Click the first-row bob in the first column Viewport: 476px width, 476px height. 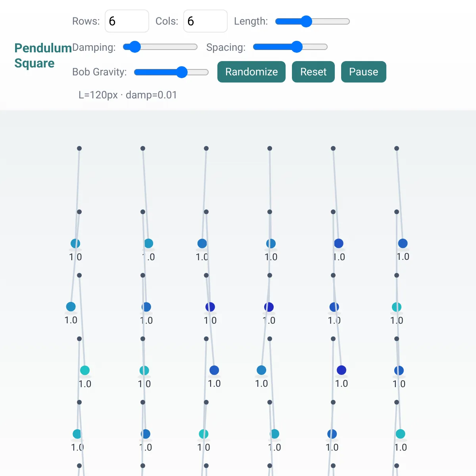click(75, 244)
